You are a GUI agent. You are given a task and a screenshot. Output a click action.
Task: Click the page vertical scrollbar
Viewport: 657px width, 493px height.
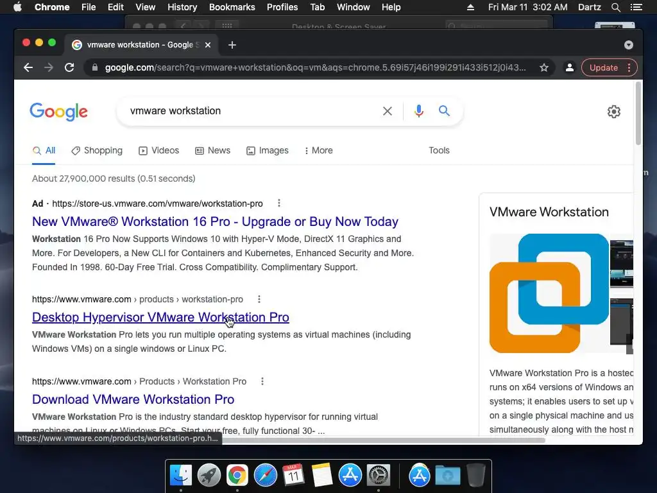[x=638, y=113]
